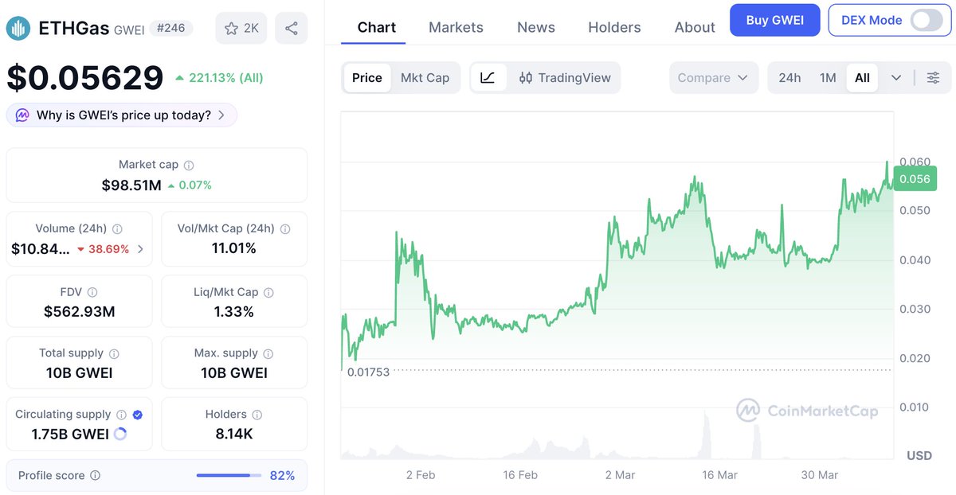Select the line chart type icon
Image resolution: width=956 pixels, height=495 pixels.
click(x=488, y=78)
